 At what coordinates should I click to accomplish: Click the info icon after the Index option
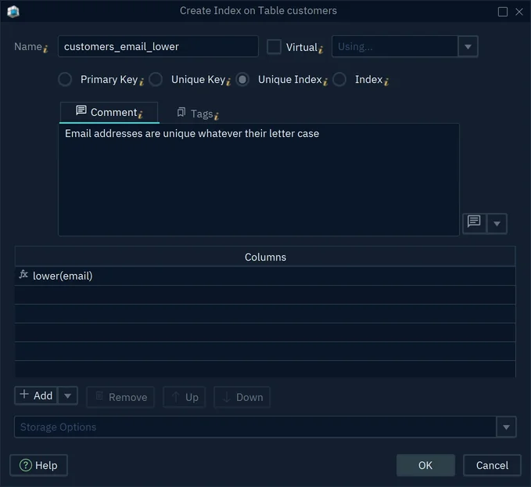pyautogui.click(x=386, y=81)
